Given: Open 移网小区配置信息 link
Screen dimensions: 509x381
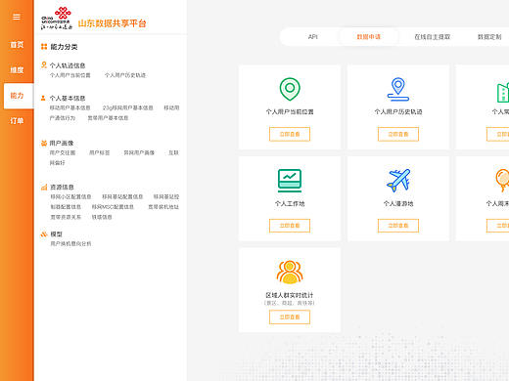Looking at the screenshot, I should click(70, 196).
